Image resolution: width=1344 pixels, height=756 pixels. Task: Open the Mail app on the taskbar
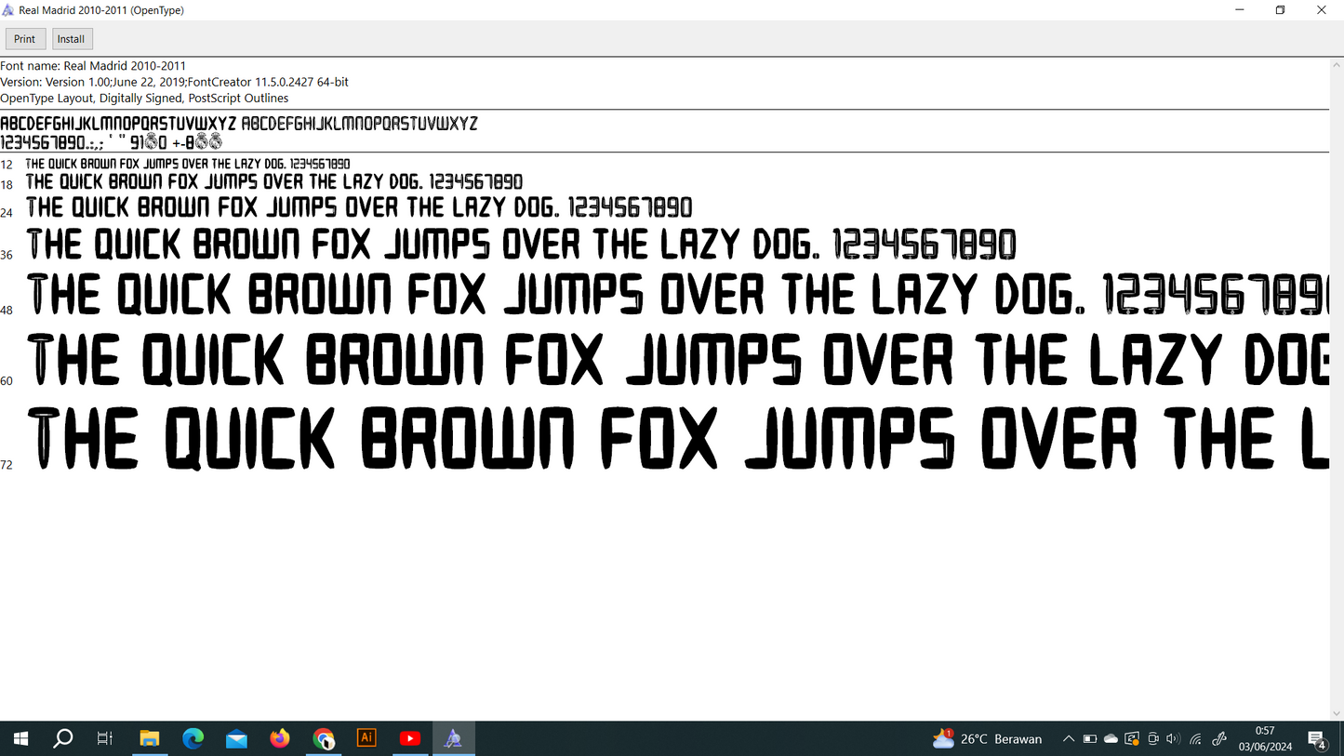(236, 738)
